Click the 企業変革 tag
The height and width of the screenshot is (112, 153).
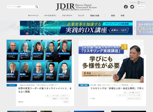55,99
